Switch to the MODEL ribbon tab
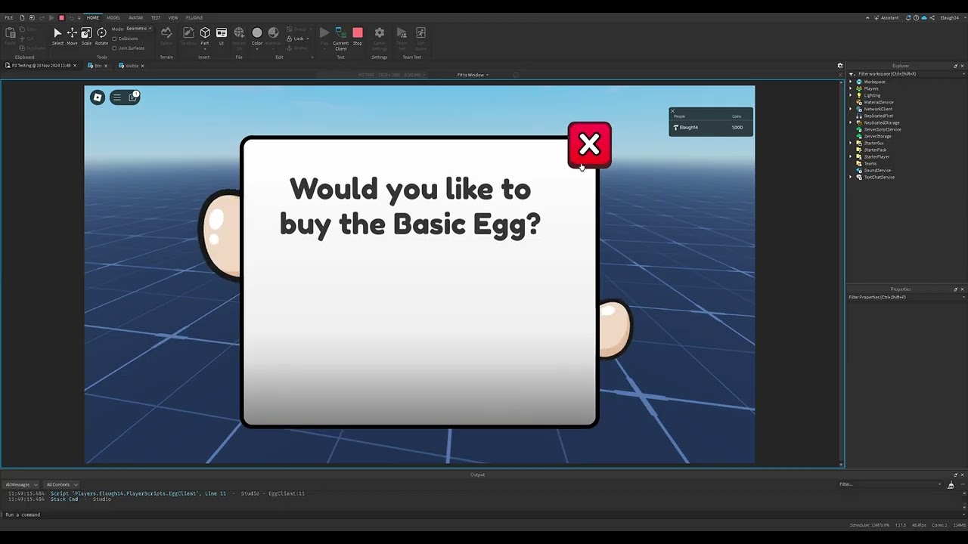 pyautogui.click(x=113, y=17)
